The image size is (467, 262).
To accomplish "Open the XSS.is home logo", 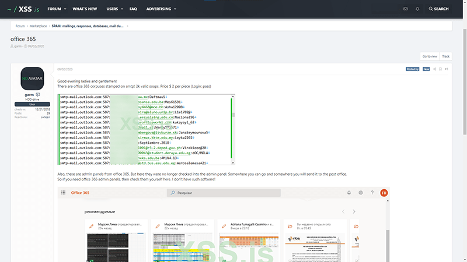I will pos(23,9).
